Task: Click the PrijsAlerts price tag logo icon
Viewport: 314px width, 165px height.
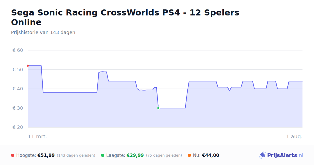Action: pyautogui.click(x=262, y=155)
